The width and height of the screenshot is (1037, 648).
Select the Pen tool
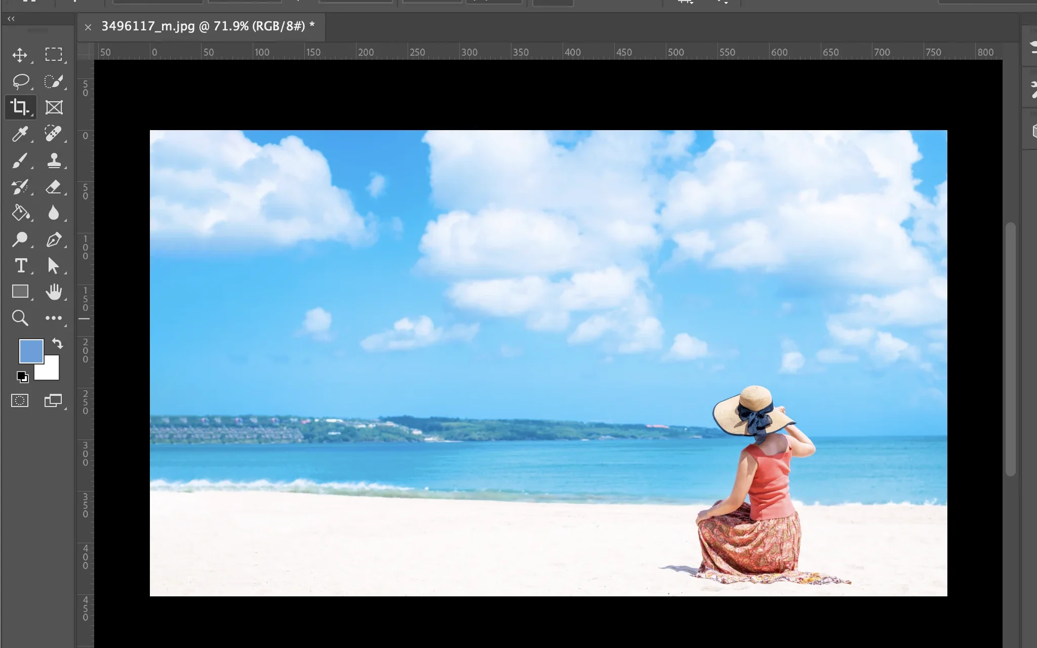click(54, 239)
